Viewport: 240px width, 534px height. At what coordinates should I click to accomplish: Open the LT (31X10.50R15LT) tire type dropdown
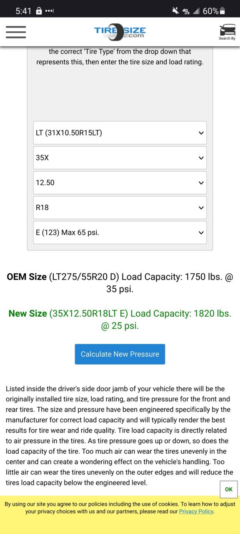pyautogui.click(x=120, y=133)
